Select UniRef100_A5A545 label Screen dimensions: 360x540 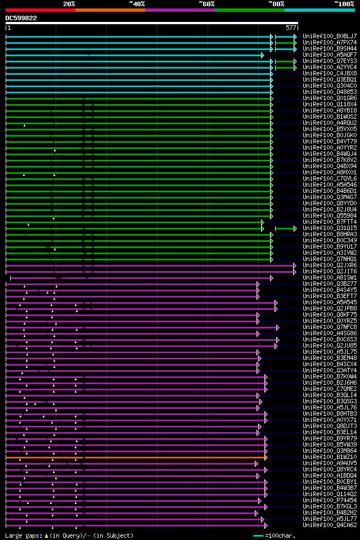(330, 303)
